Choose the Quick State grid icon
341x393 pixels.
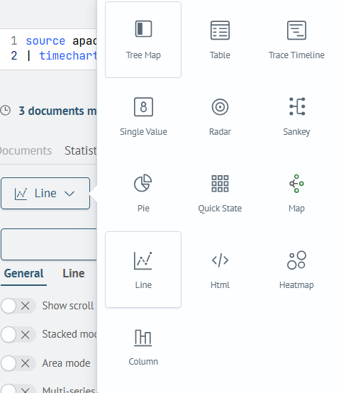click(x=220, y=184)
